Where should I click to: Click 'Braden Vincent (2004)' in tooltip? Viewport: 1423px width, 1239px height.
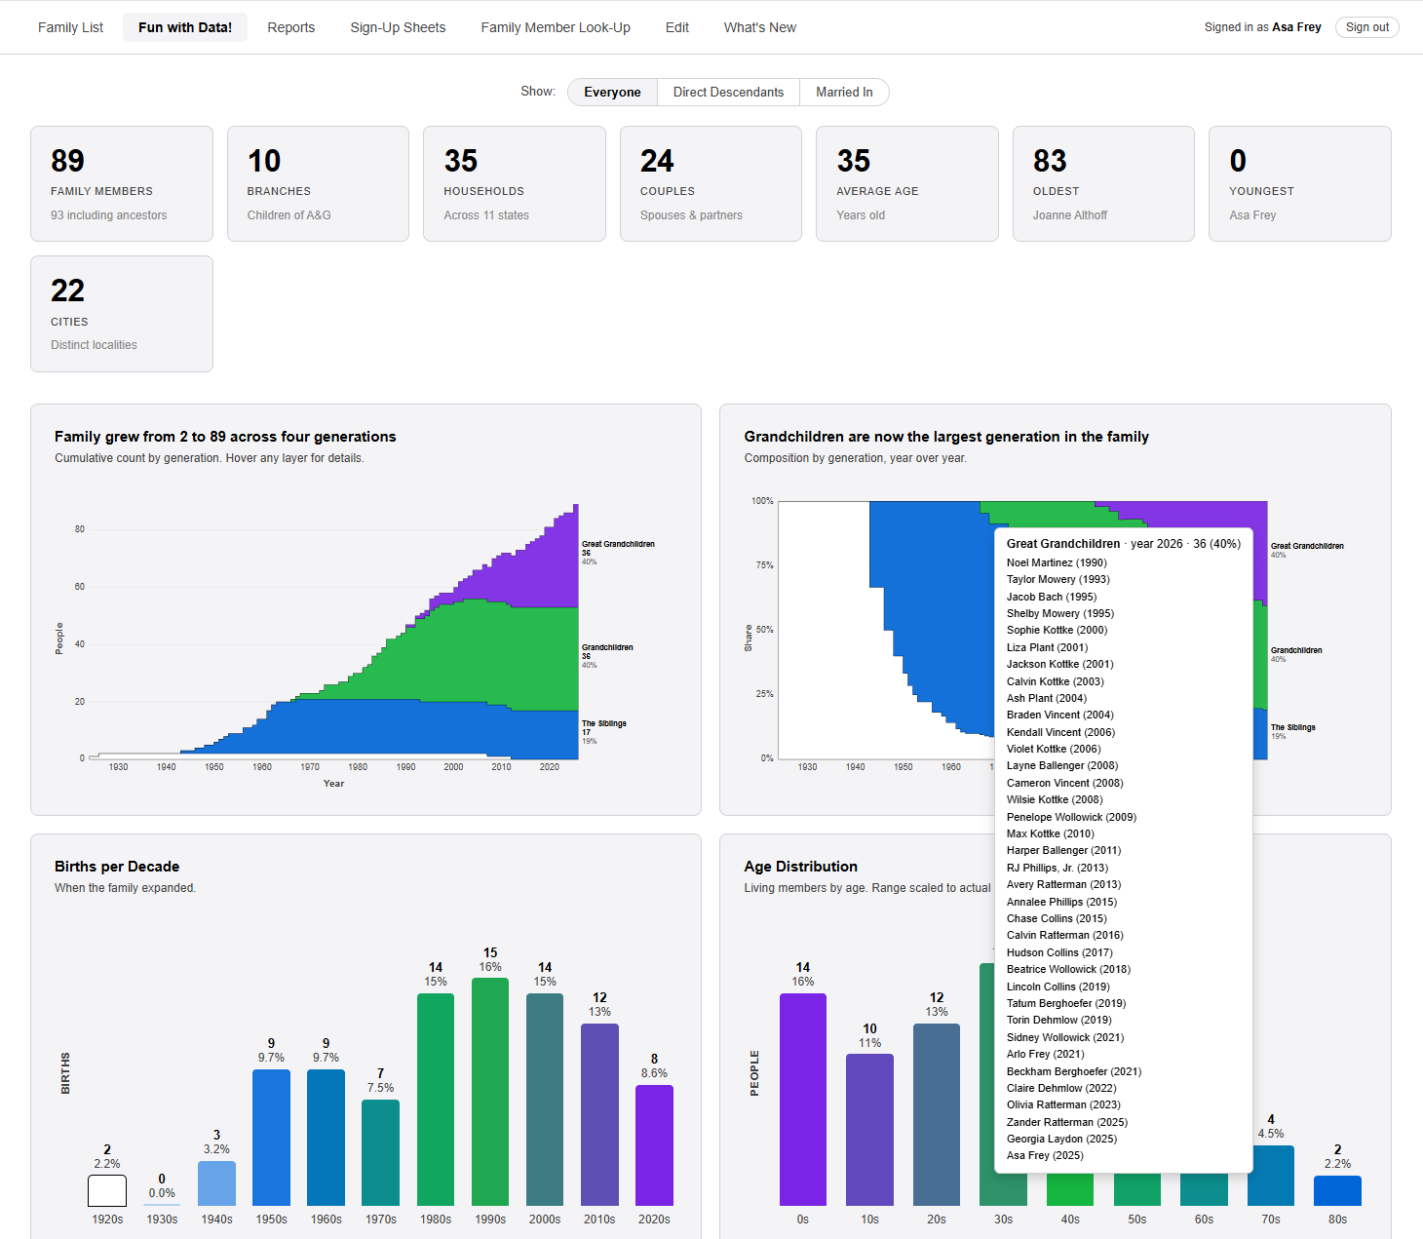pyautogui.click(x=1060, y=715)
